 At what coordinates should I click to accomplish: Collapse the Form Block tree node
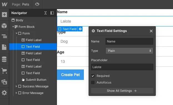pyautogui.click(x=13, y=27)
